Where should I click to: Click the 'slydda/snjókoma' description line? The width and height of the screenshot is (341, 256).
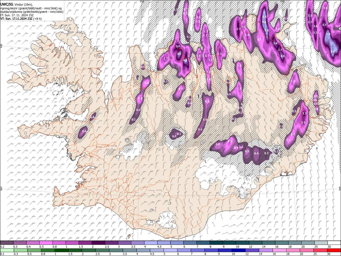(x=32, y=12)
